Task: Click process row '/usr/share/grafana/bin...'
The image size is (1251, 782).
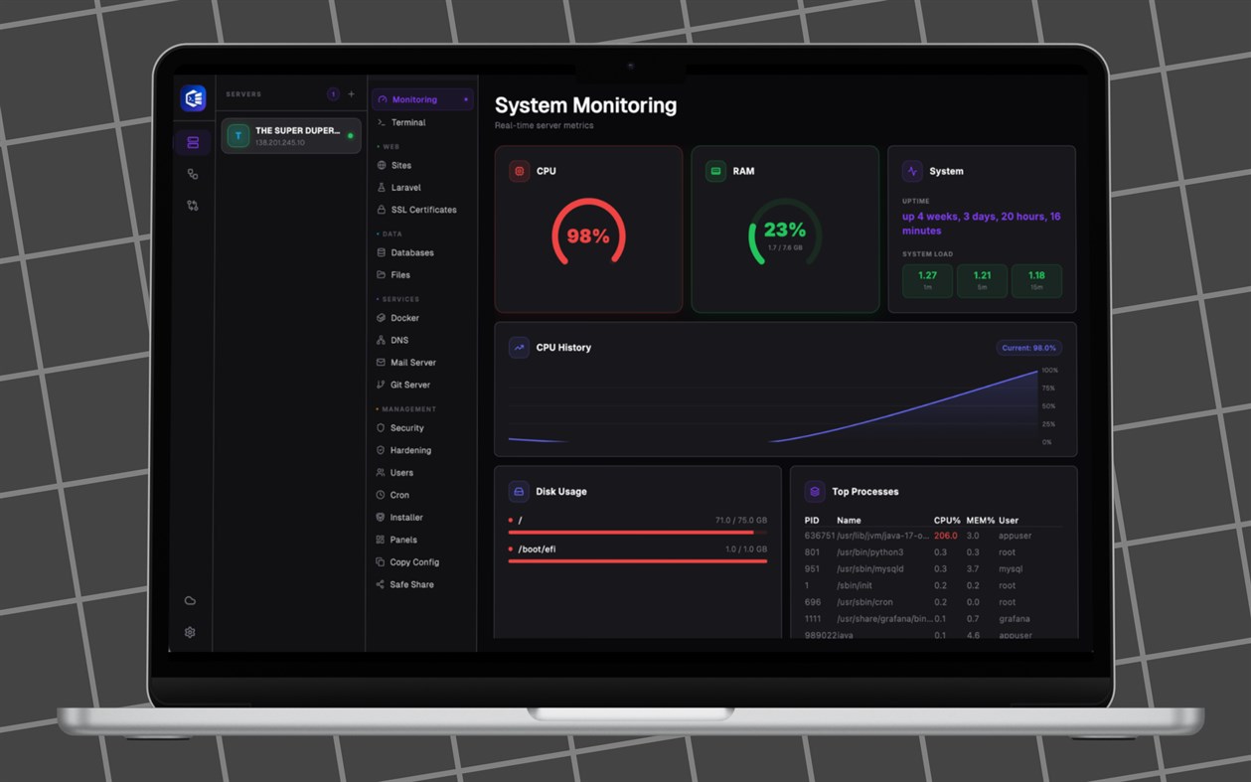Action: pos(932,619)
